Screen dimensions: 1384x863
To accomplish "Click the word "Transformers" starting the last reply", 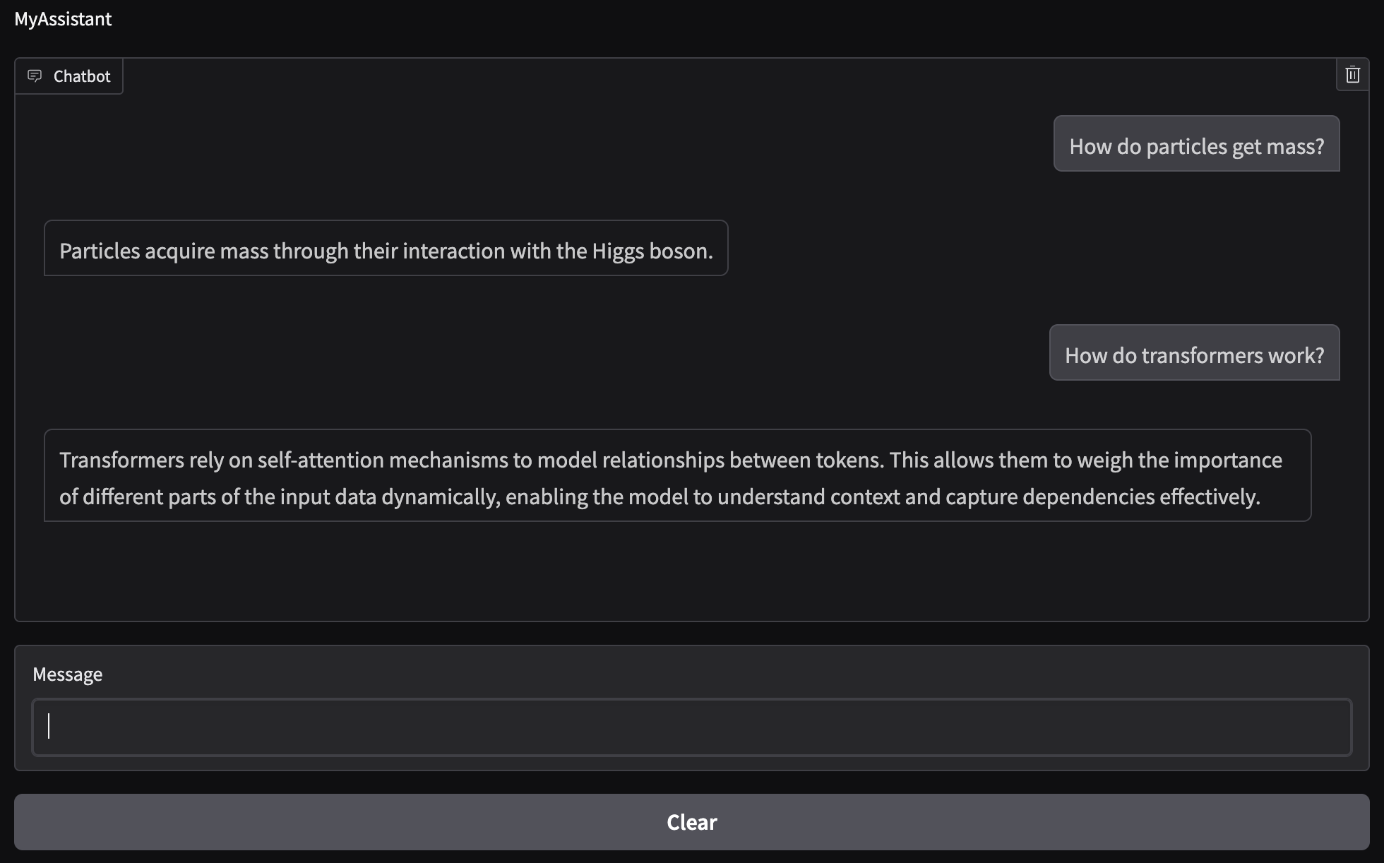I will click(x=121, y=460).
